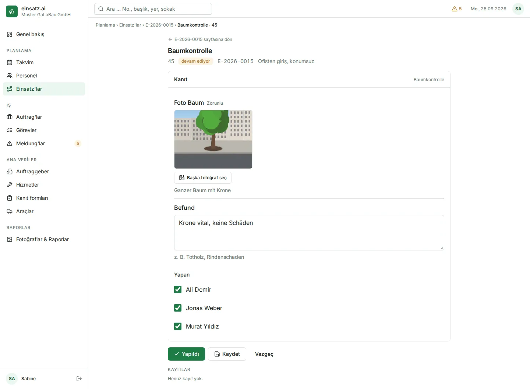Uncheck Murat Yıldız checkbox
530x389 pixels.
tap(178, 326)
